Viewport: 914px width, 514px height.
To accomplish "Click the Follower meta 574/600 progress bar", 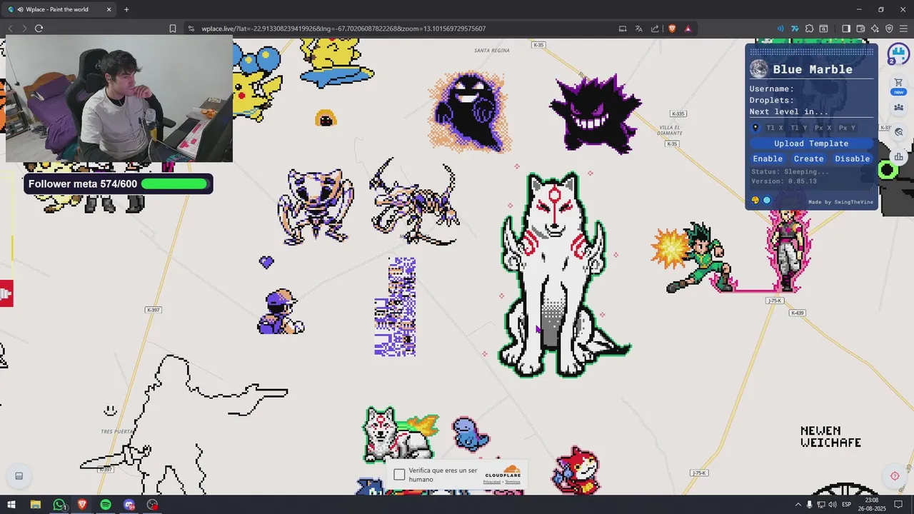I will (x=118, y=184).
